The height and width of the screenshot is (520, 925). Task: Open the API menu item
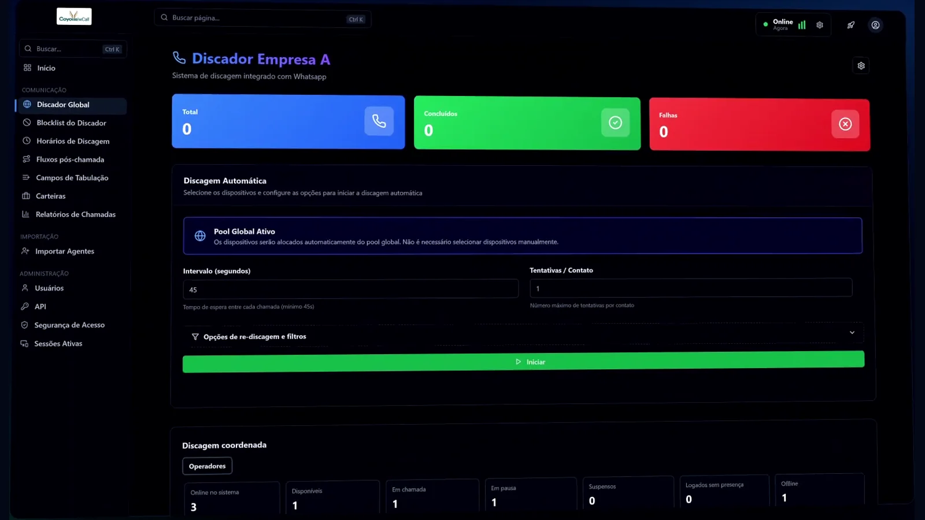pyautogui.click(x=40, y=306)
